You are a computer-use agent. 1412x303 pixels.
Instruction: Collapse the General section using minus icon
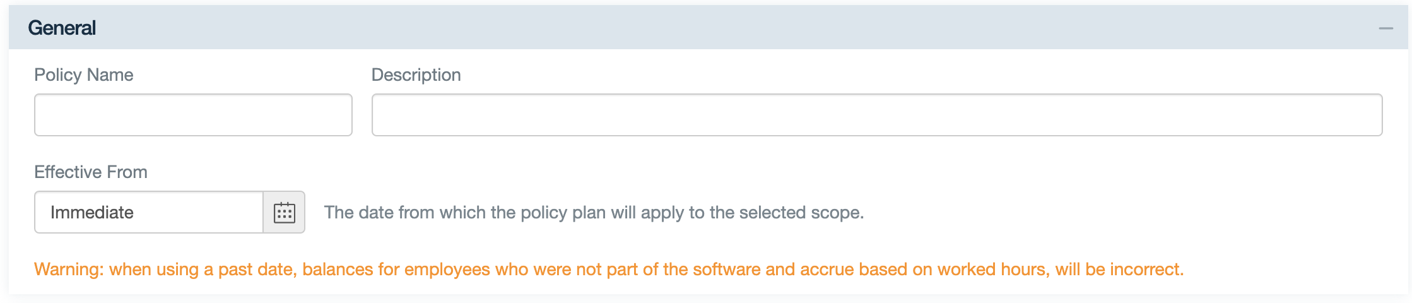tap(1386, 28)
